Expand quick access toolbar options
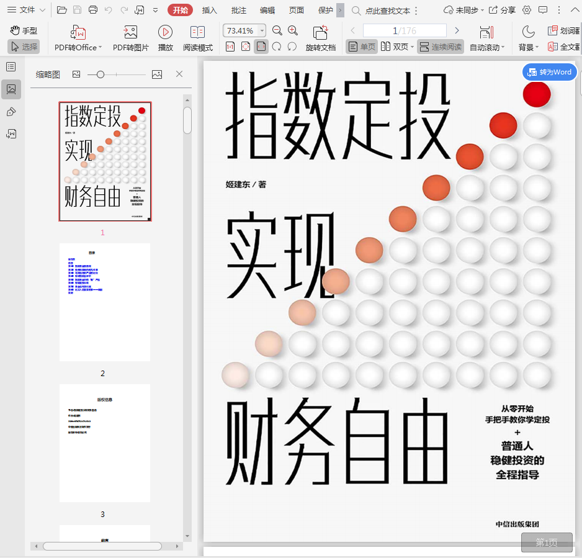The width and height of the screenshot is (582, 558). click(x=156, y=11)
